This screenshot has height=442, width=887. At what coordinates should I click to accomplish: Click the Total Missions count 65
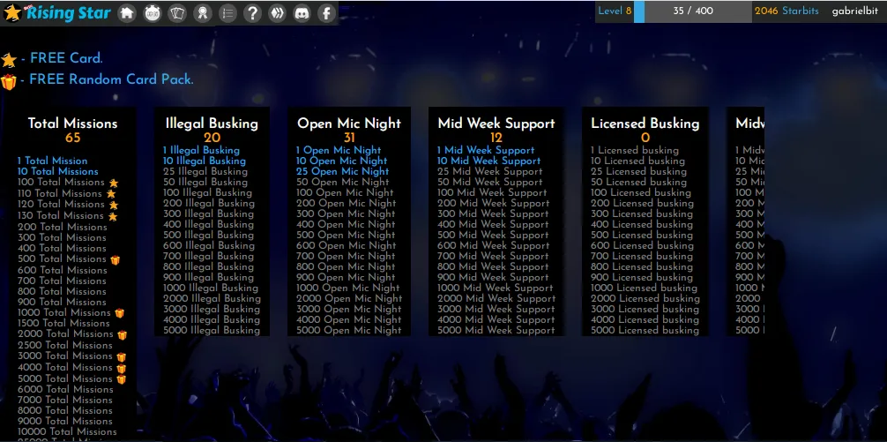[x=73, y=139]
